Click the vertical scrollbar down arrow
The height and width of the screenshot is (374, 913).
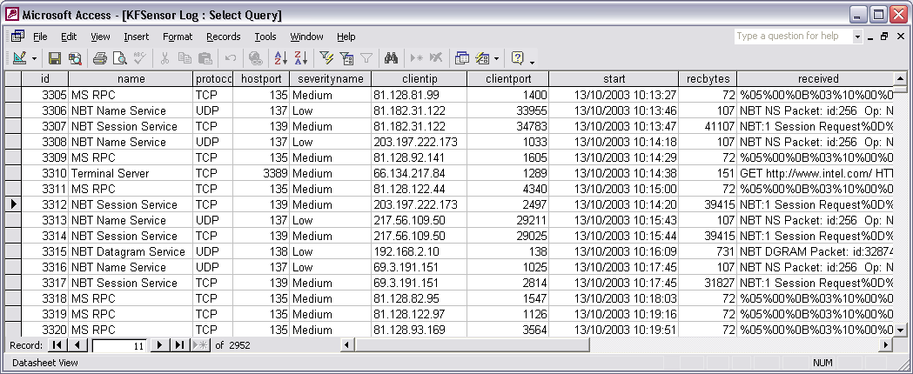pyautogui.click(x=900, y=330)
